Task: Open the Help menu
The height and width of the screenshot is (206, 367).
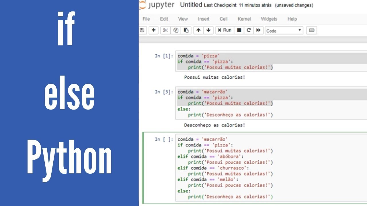Action: point(292,19)
